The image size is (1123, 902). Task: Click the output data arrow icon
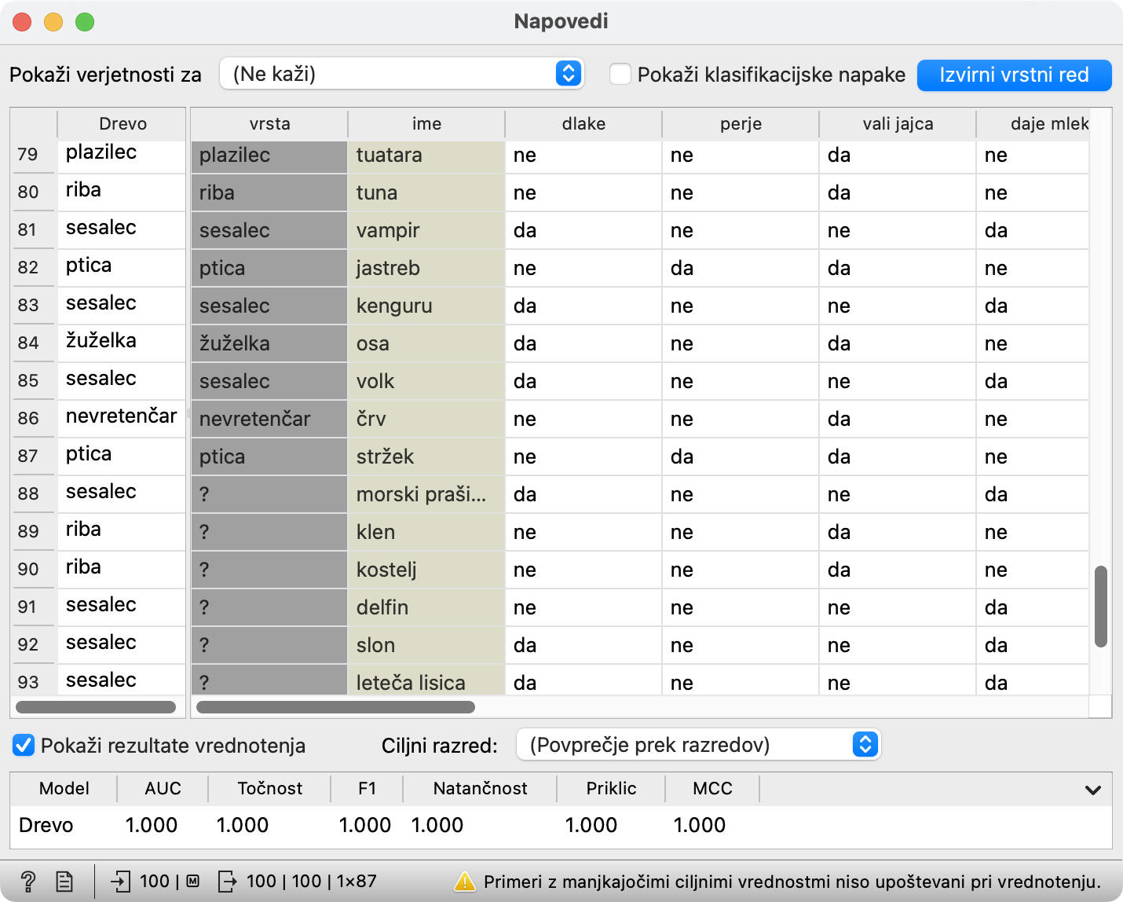click(227, 882)
